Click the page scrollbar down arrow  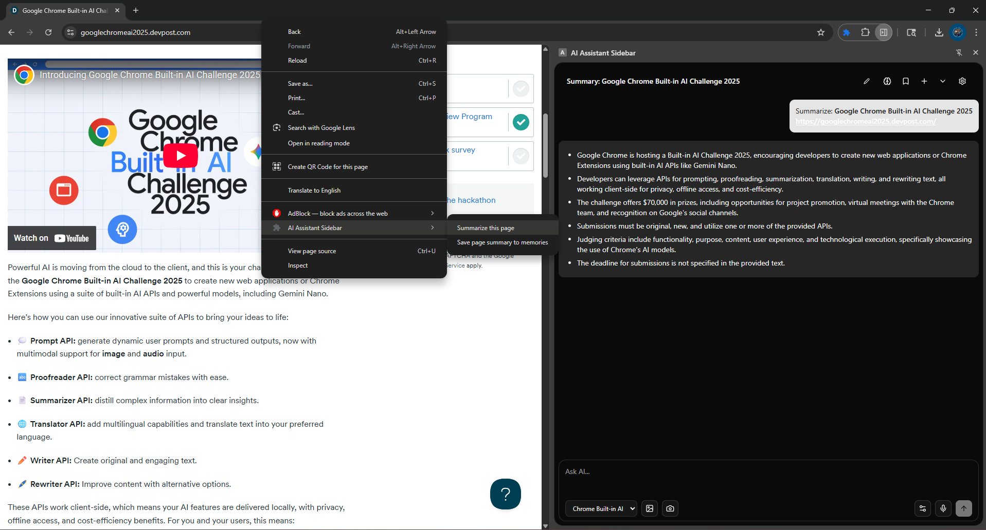(545, 526)
